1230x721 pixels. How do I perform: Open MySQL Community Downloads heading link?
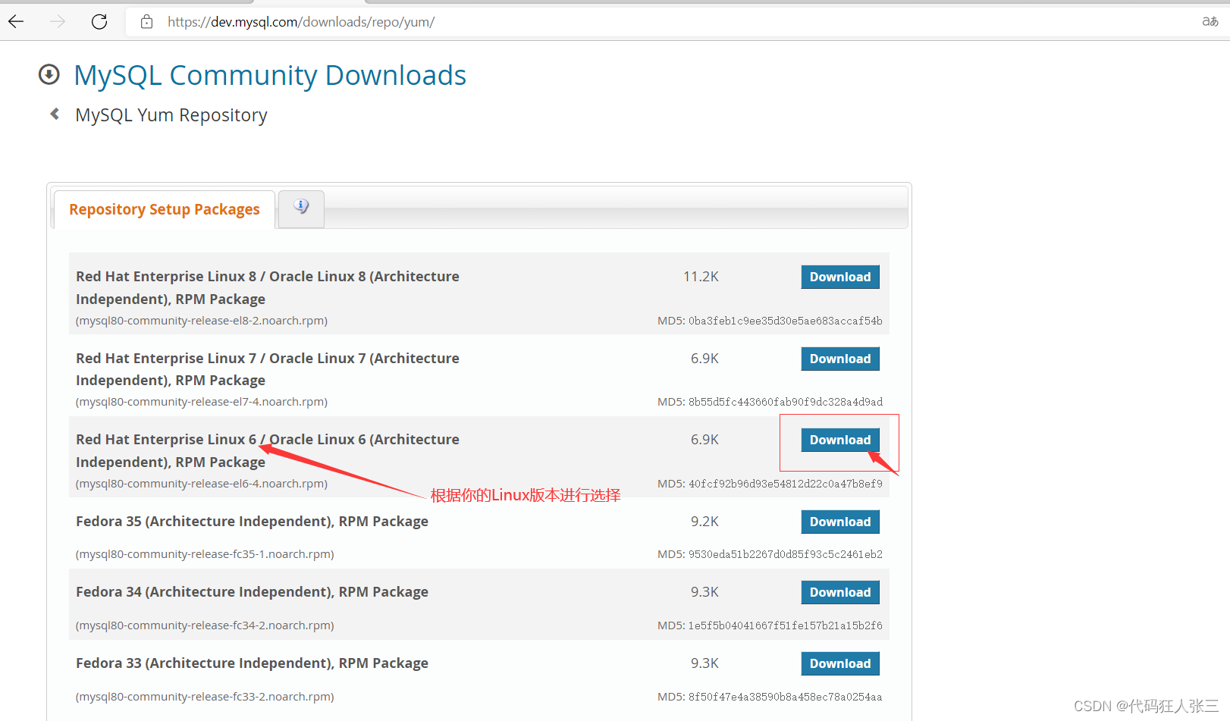[270, 76]
